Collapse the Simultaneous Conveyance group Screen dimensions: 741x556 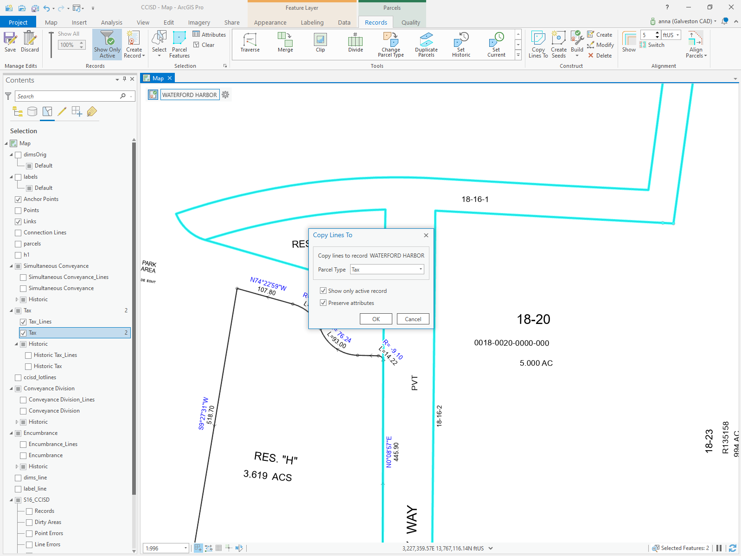pos(12,266)
